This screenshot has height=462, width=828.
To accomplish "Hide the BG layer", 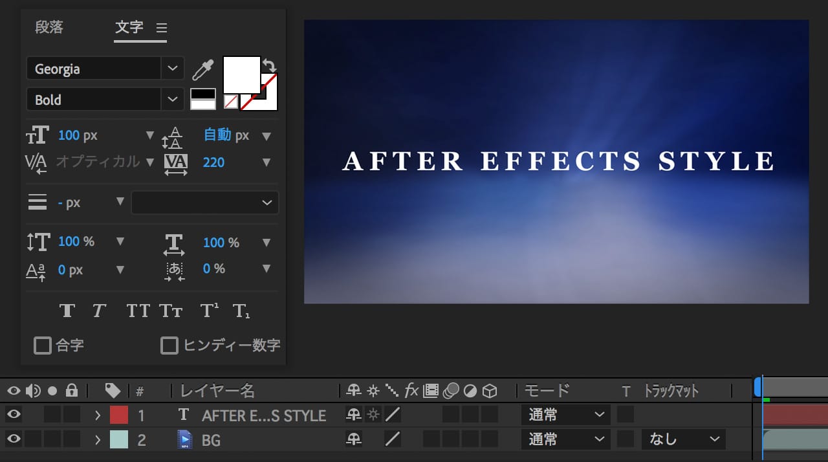I will click(x=14, y=439).
